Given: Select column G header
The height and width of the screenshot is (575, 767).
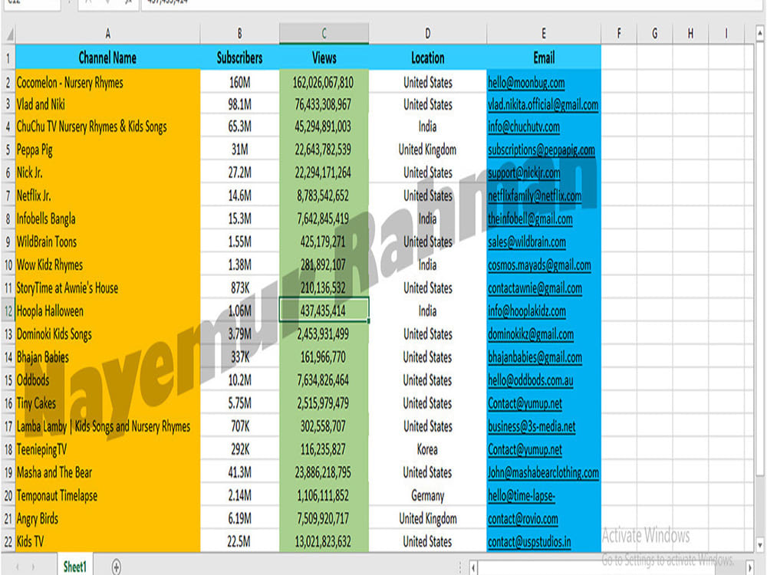Looking at the screenshot, I should 654,33.
